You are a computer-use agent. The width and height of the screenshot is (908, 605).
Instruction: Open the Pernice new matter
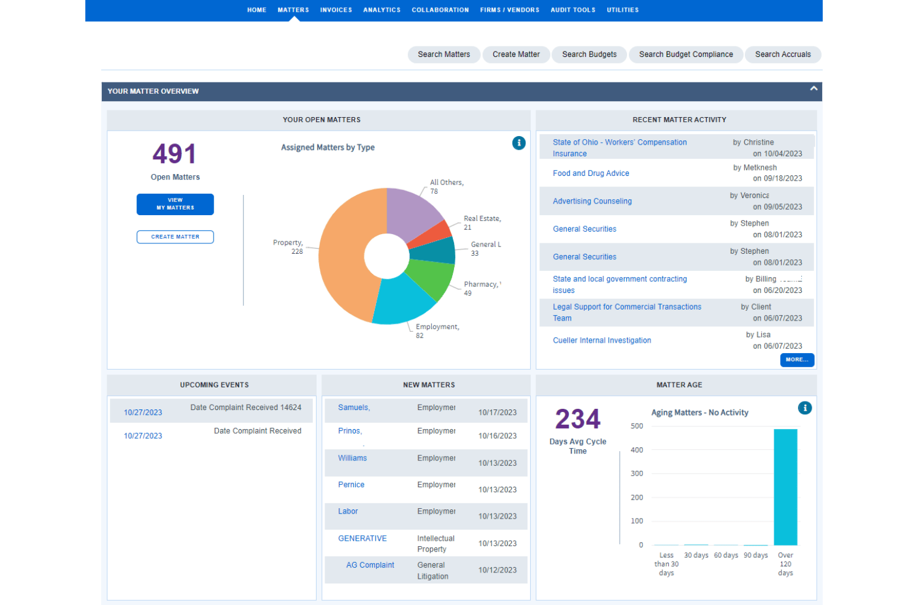pos(351,485)
